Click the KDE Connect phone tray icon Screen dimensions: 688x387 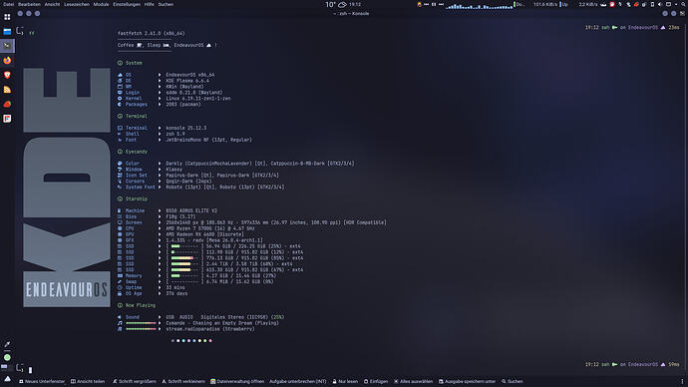652,4
